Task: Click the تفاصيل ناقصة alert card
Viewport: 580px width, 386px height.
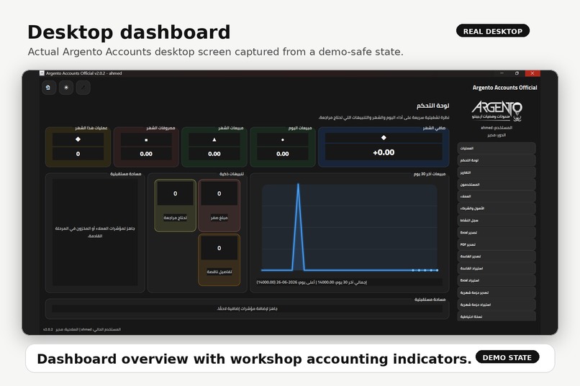Action: pyautogui.click(x=219, y=259)
